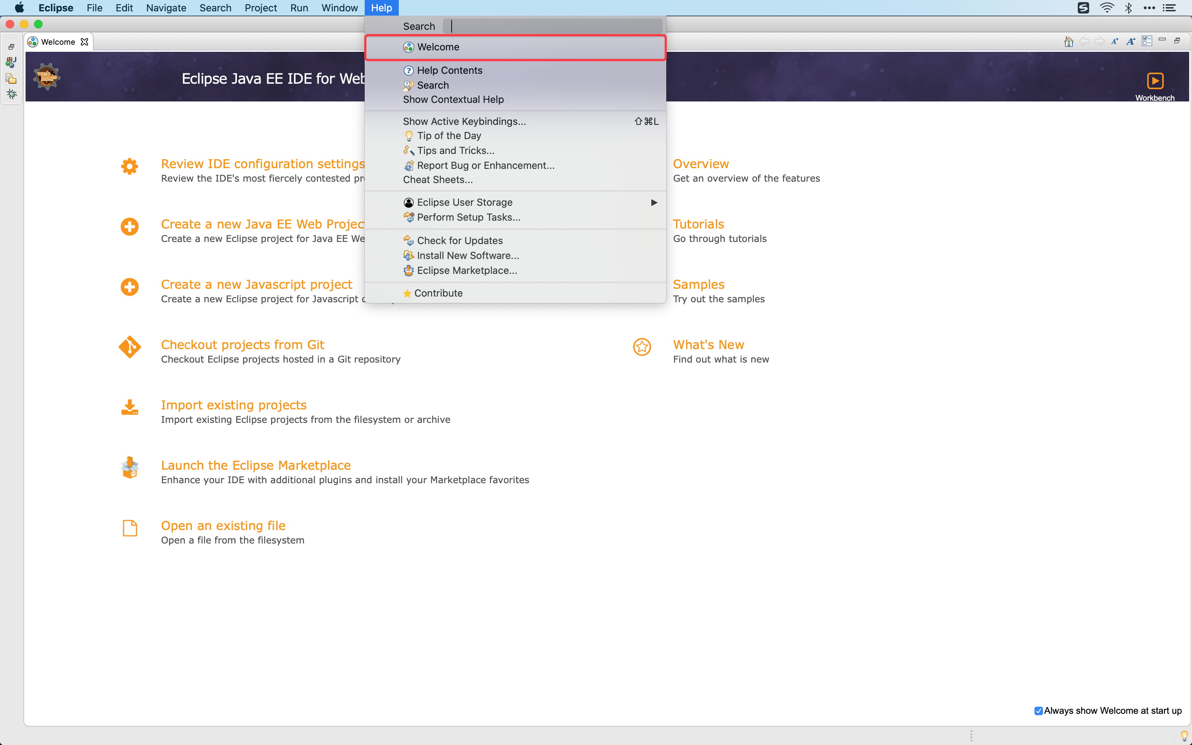Click the navigate forward arrow in Welcome toolbar

1099,42
